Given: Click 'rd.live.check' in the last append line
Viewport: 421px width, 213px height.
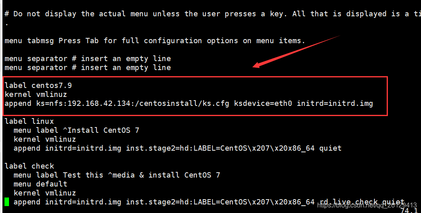Looking at the screenshot, I should coord(348,202).
